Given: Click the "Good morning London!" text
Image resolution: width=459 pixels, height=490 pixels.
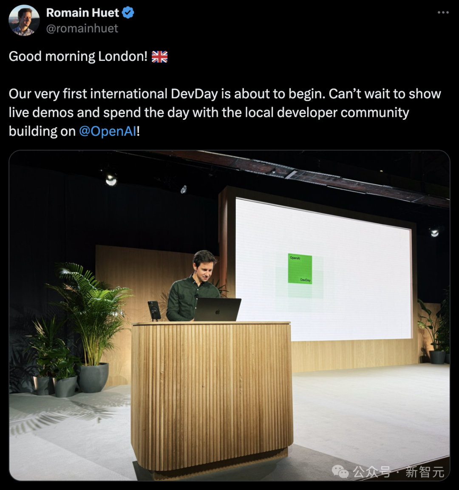Looking at the screenshot, I should (78, 57).
